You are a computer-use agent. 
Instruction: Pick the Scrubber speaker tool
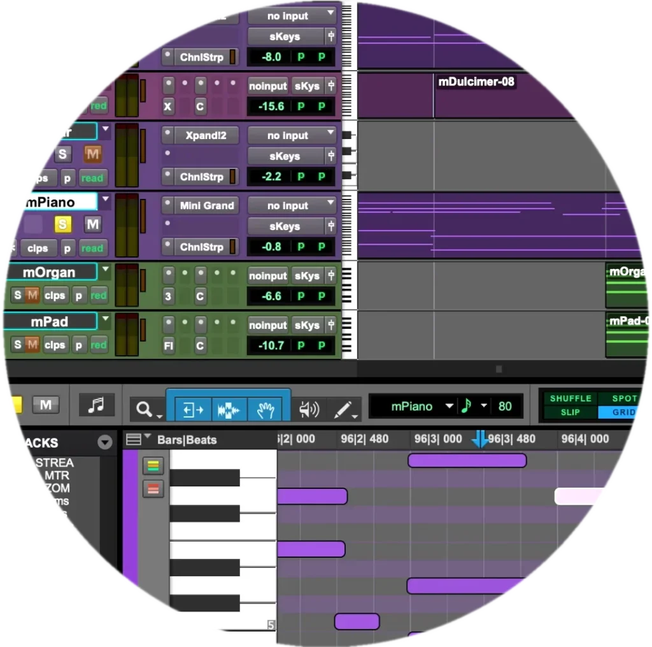[x=309, y=410]
